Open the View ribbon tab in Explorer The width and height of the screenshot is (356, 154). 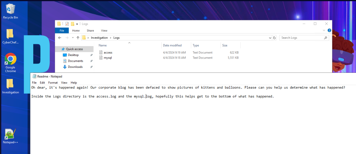tap(104, 30)
